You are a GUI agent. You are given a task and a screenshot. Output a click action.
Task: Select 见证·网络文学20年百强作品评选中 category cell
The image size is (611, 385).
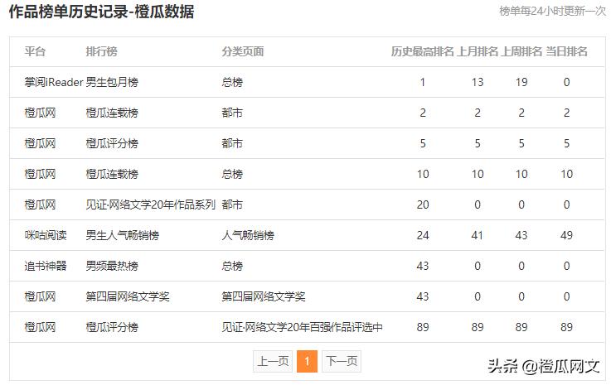[302, 327]
